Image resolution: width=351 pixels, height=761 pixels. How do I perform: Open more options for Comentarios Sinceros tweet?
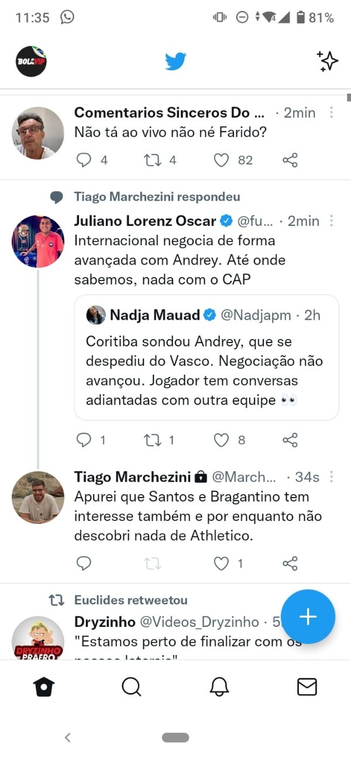(x=332, y=112)
